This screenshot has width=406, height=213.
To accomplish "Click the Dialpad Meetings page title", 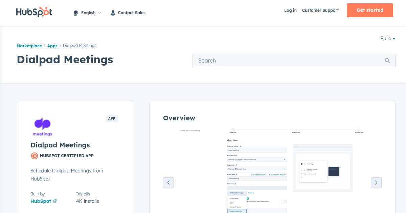I will [x=65, y=60].
